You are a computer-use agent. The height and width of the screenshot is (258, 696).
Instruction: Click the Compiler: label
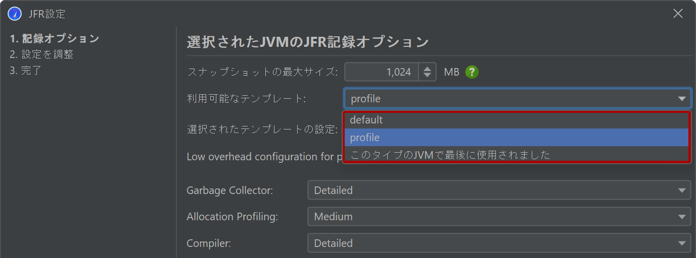pyautogui.click(x=209, y=243)
